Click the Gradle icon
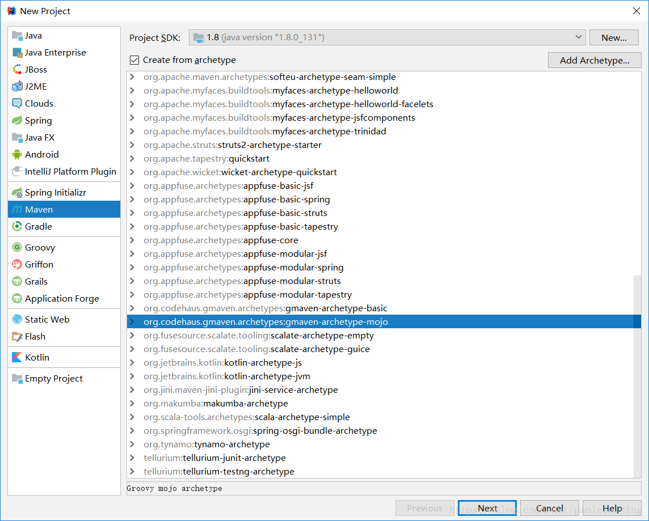 [x=17, y=227]
